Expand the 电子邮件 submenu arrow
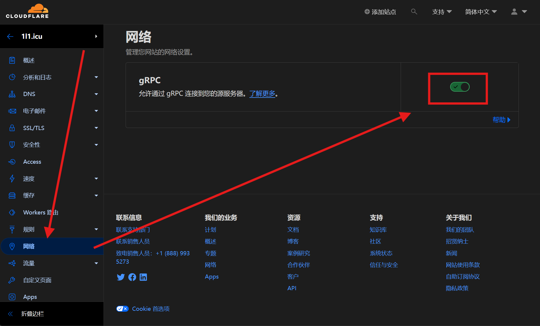Screen dimensions: 540x326 [96, 111]
